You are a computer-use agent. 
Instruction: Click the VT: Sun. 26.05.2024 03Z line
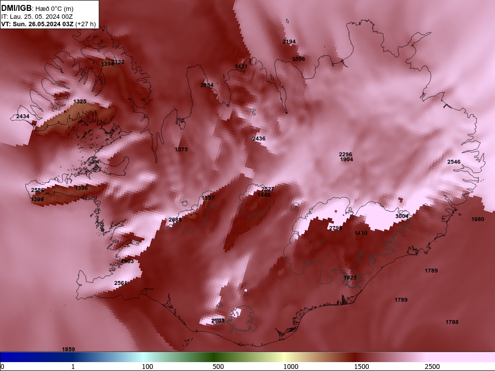click(37, 24)
